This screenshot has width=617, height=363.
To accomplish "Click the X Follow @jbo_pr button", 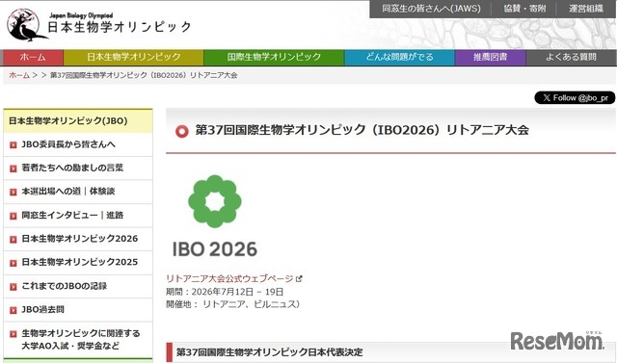I will pos(575,98).
